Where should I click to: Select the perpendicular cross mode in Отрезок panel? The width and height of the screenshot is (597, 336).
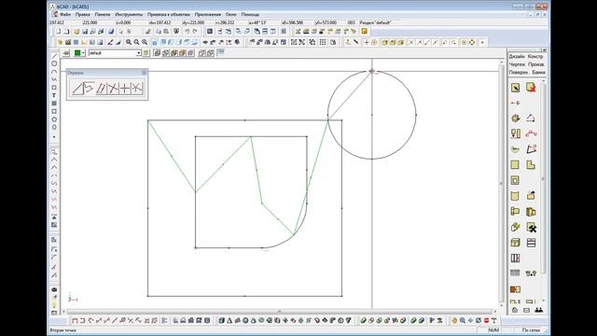124,89
